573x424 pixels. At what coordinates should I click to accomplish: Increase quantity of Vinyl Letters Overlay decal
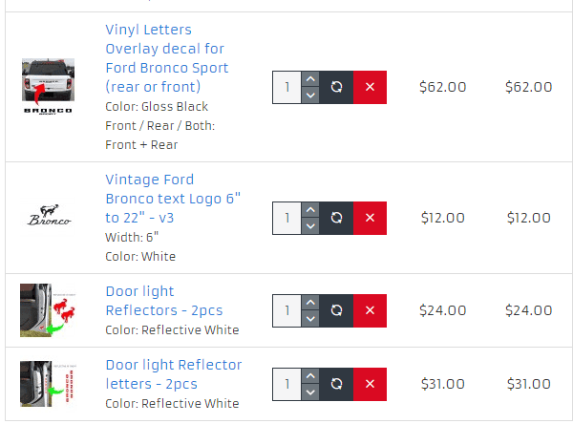(x=309, y=79)
